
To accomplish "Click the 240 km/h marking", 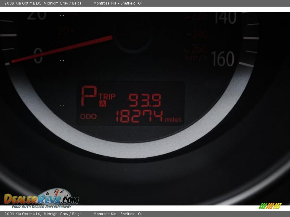I will point(200,34).
